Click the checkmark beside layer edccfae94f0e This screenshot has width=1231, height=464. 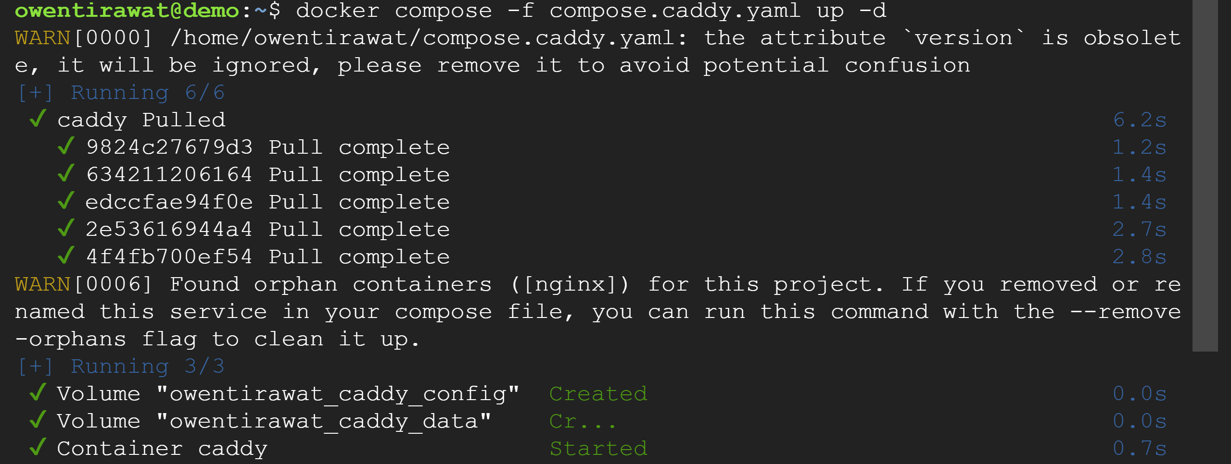(65, 201)
